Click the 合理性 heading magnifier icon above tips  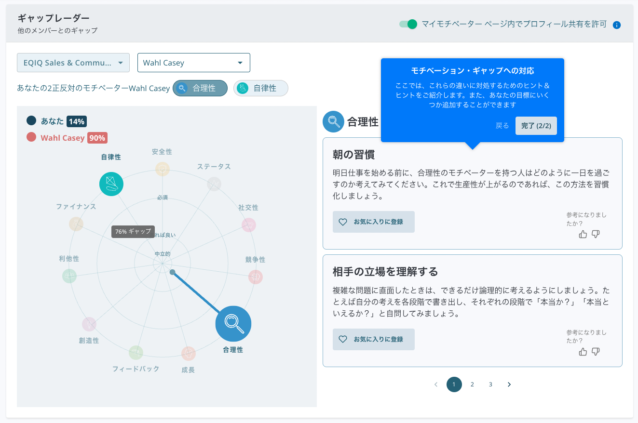[x=333, y=121]
